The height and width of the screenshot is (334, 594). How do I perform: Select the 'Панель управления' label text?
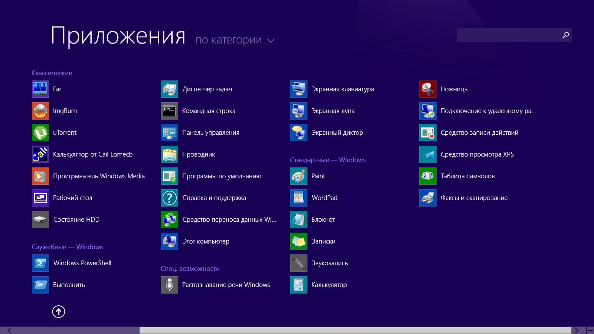point(211,133)
